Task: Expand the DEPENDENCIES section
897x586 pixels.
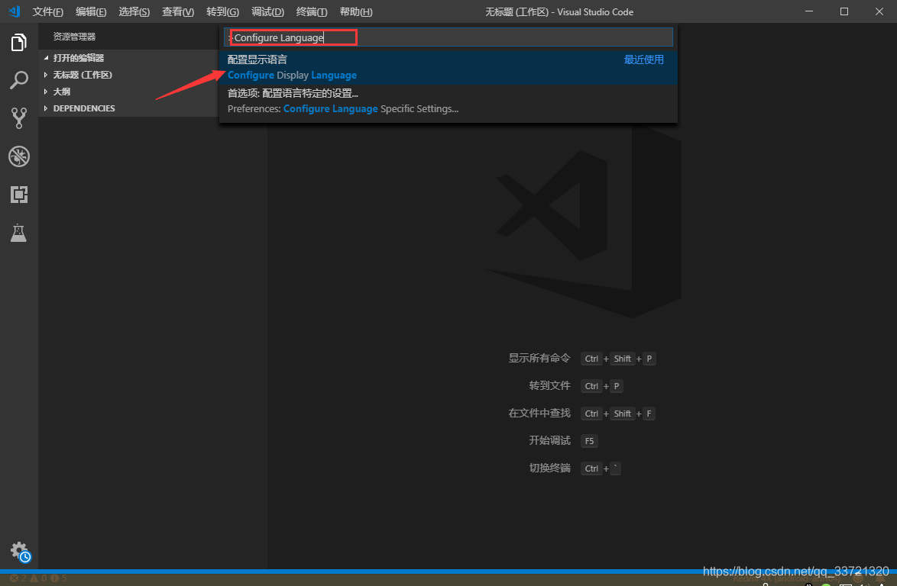Action: pyautogui.click(x=128, y=108)
